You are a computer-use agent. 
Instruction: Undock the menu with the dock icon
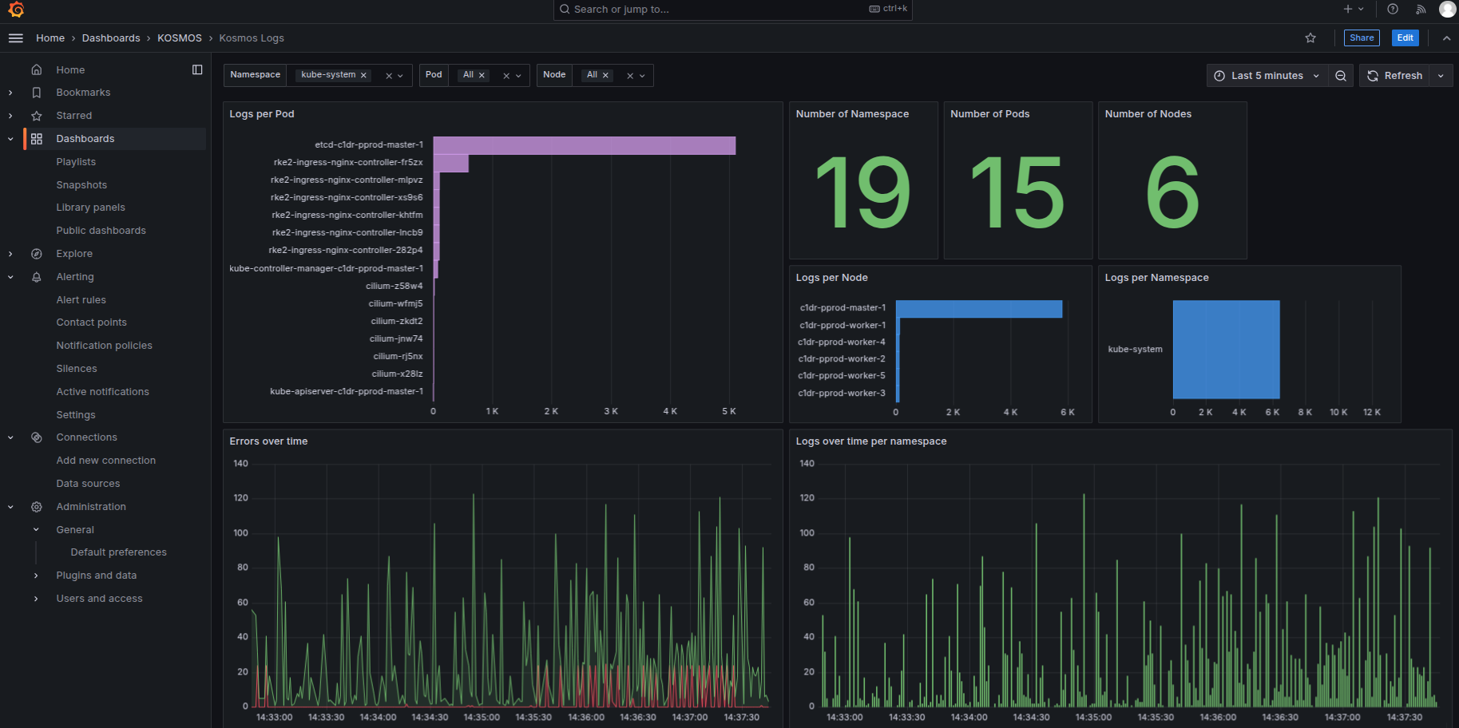point(197,69)
